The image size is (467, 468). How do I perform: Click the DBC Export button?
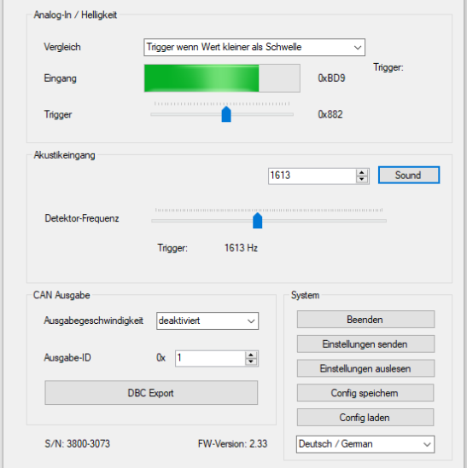(x=151, y=393)
